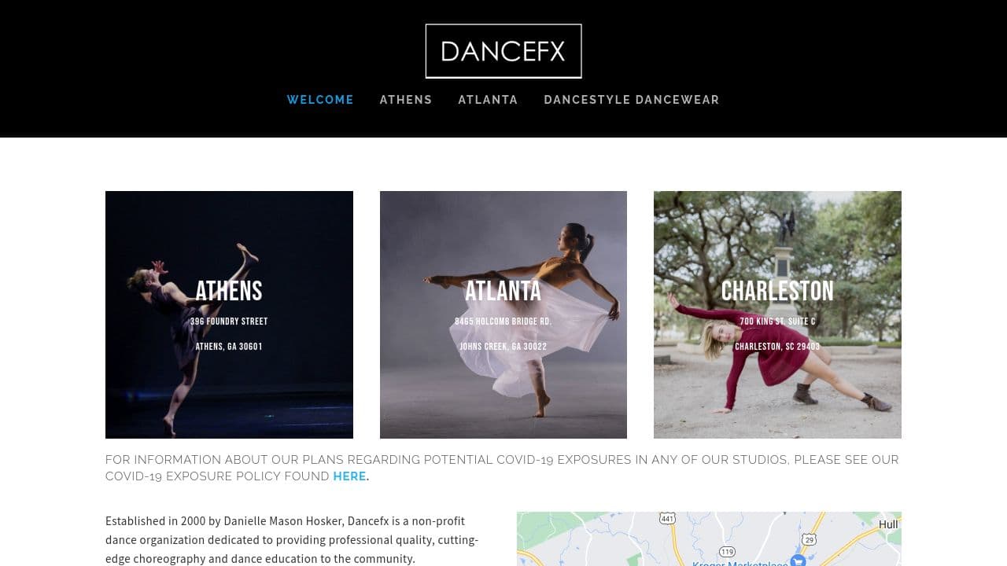Click the route 441 shield on the map
The image size is (1007, 566).
667,519
